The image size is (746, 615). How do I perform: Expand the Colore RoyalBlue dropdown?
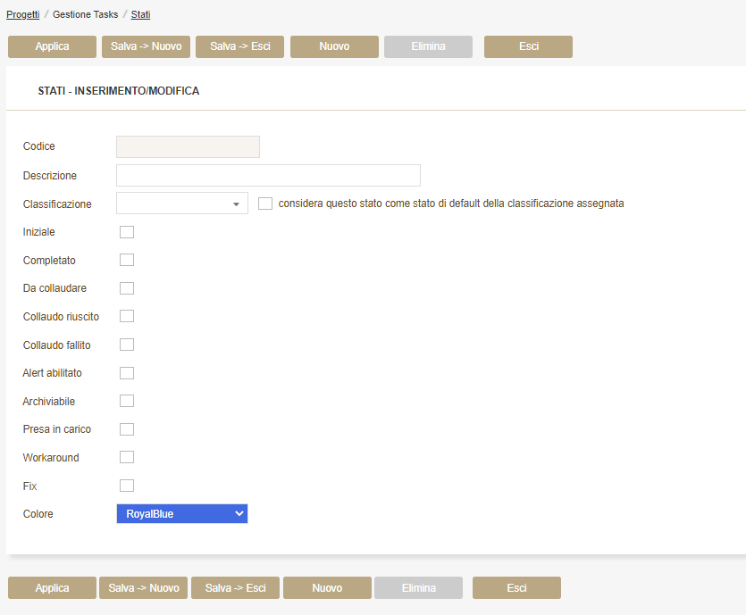[182, 514]
